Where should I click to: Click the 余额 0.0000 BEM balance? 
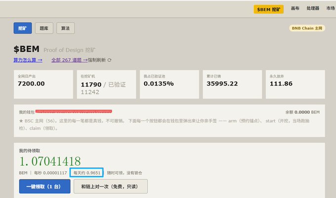[302, 112]
